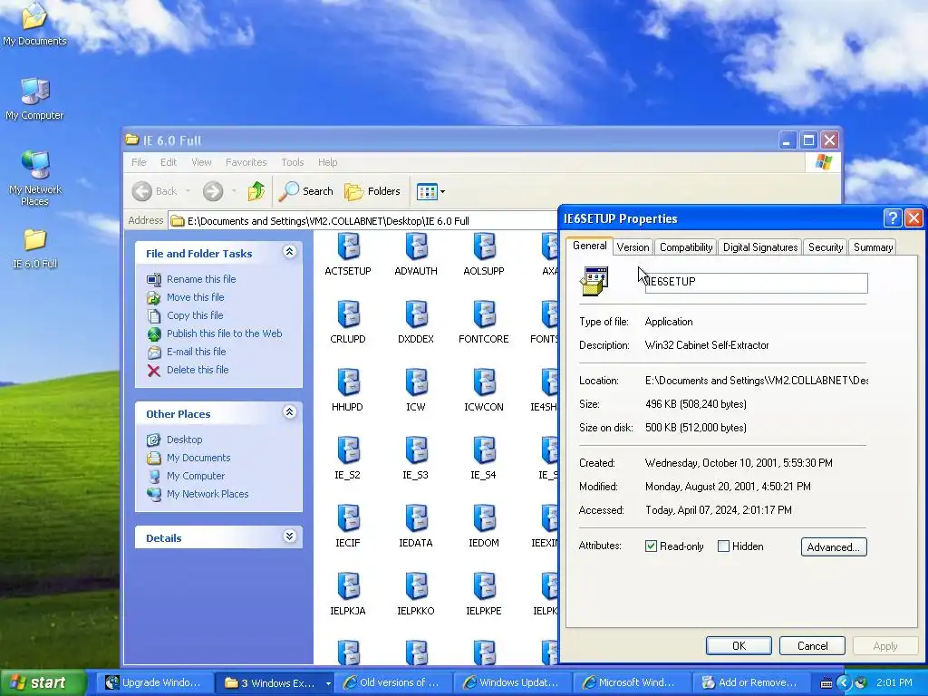Switch to Add or Remove taskbar item

(x=749, y=683)
